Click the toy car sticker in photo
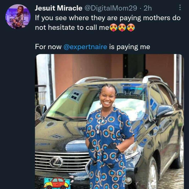 56,183
